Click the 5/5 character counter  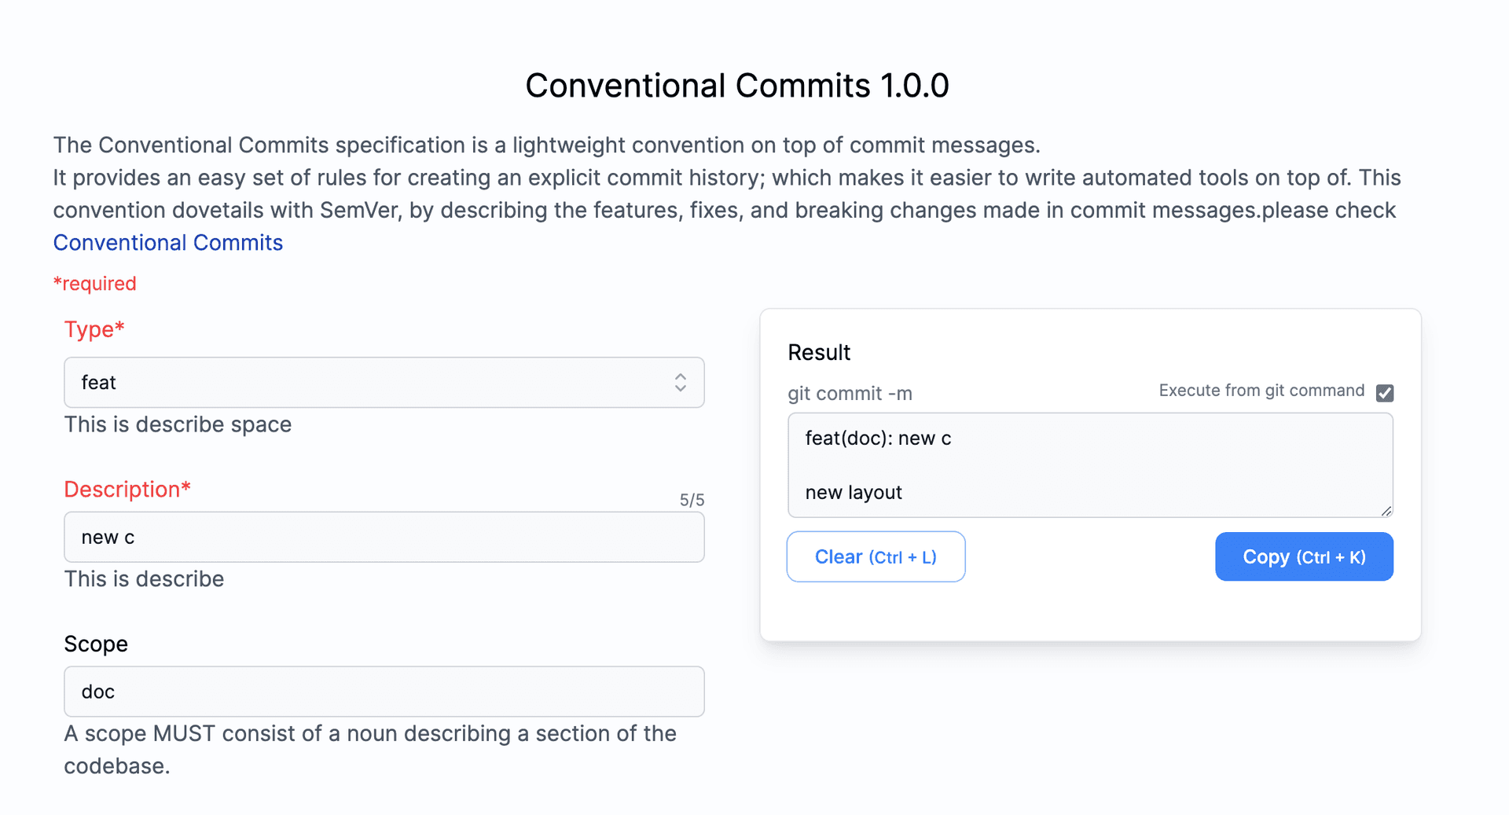tap(692, 501)
